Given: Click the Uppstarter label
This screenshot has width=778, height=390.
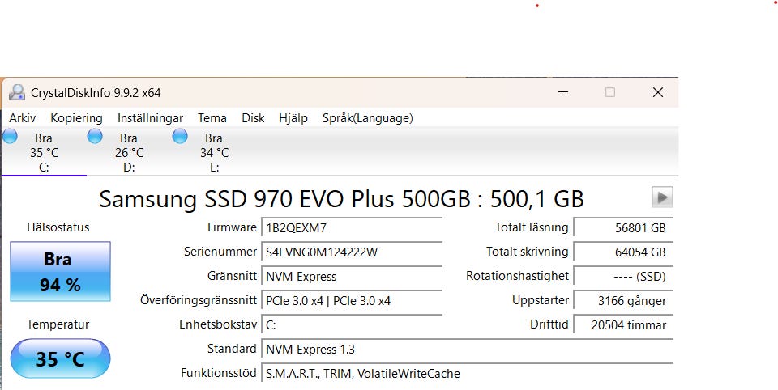Looking at the screenshot, I should (x=541, y=300).
